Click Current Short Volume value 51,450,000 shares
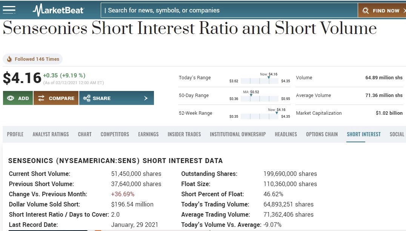406x231 pixels. 136,174
